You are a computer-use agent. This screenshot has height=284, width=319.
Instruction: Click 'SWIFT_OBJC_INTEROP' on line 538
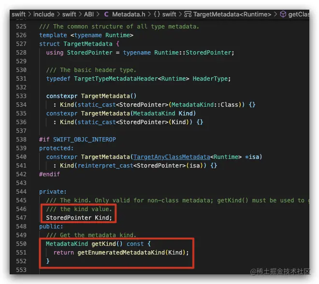pos(85,140)
